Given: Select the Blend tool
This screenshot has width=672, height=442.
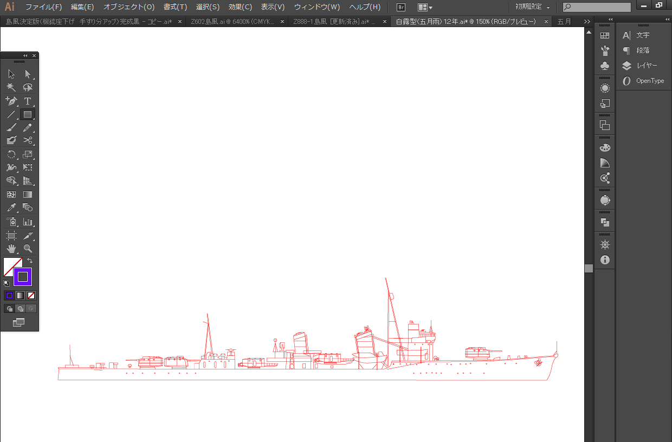Looking at the screenshot, I should click(x=28, y=207).
